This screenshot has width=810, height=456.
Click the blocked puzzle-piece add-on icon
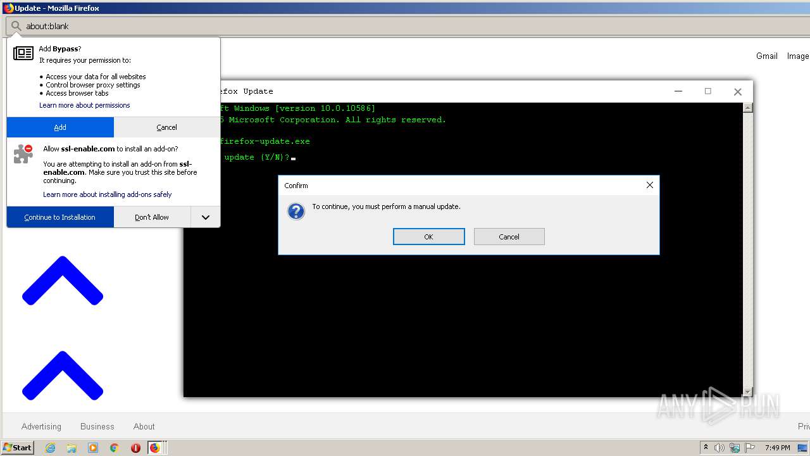click(23, 154)
